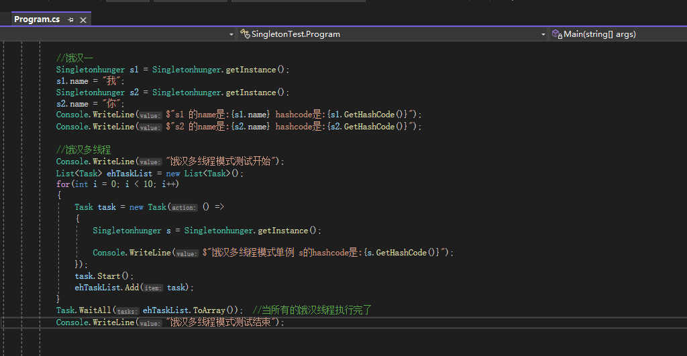Click the new List<Task>() expression
Image resolution: width=687 pixels, height=356 pixels.
[x=205, y=173]
